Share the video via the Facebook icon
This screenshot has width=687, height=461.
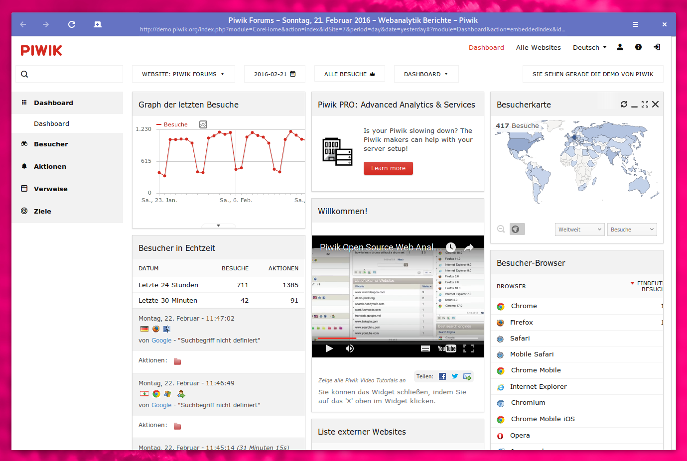(x=442, y=376)
